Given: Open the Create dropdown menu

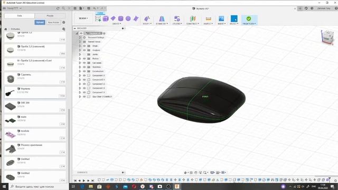Looking at the screenshot, I should coord(117,24).
